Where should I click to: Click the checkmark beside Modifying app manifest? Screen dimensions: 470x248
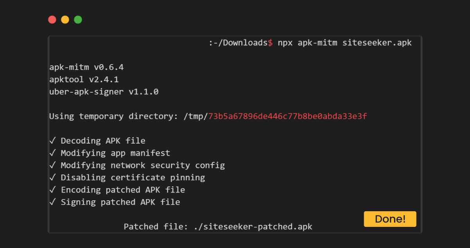point(53,153)
